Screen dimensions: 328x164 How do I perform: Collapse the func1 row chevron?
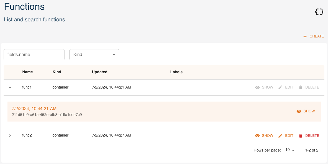click(x=10, y=87)
